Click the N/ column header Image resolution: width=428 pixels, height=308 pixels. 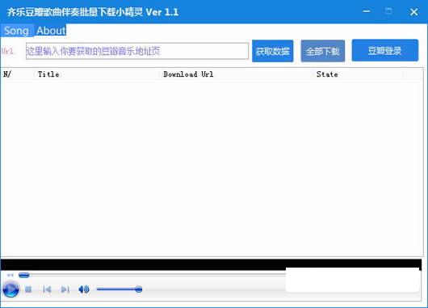[x=17, y=74]
